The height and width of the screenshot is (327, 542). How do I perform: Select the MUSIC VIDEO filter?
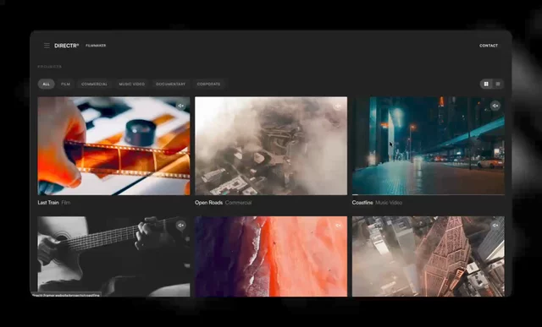click(x=132, y=84)
